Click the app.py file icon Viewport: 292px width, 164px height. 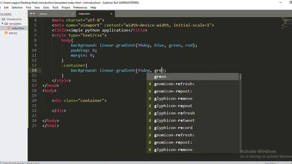click(6, 33)
